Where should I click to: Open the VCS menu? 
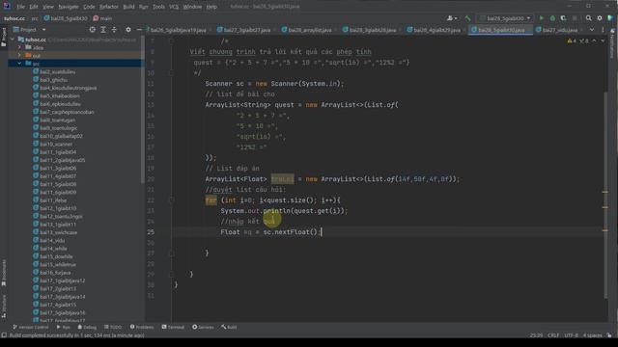click(x=174, y=7)
